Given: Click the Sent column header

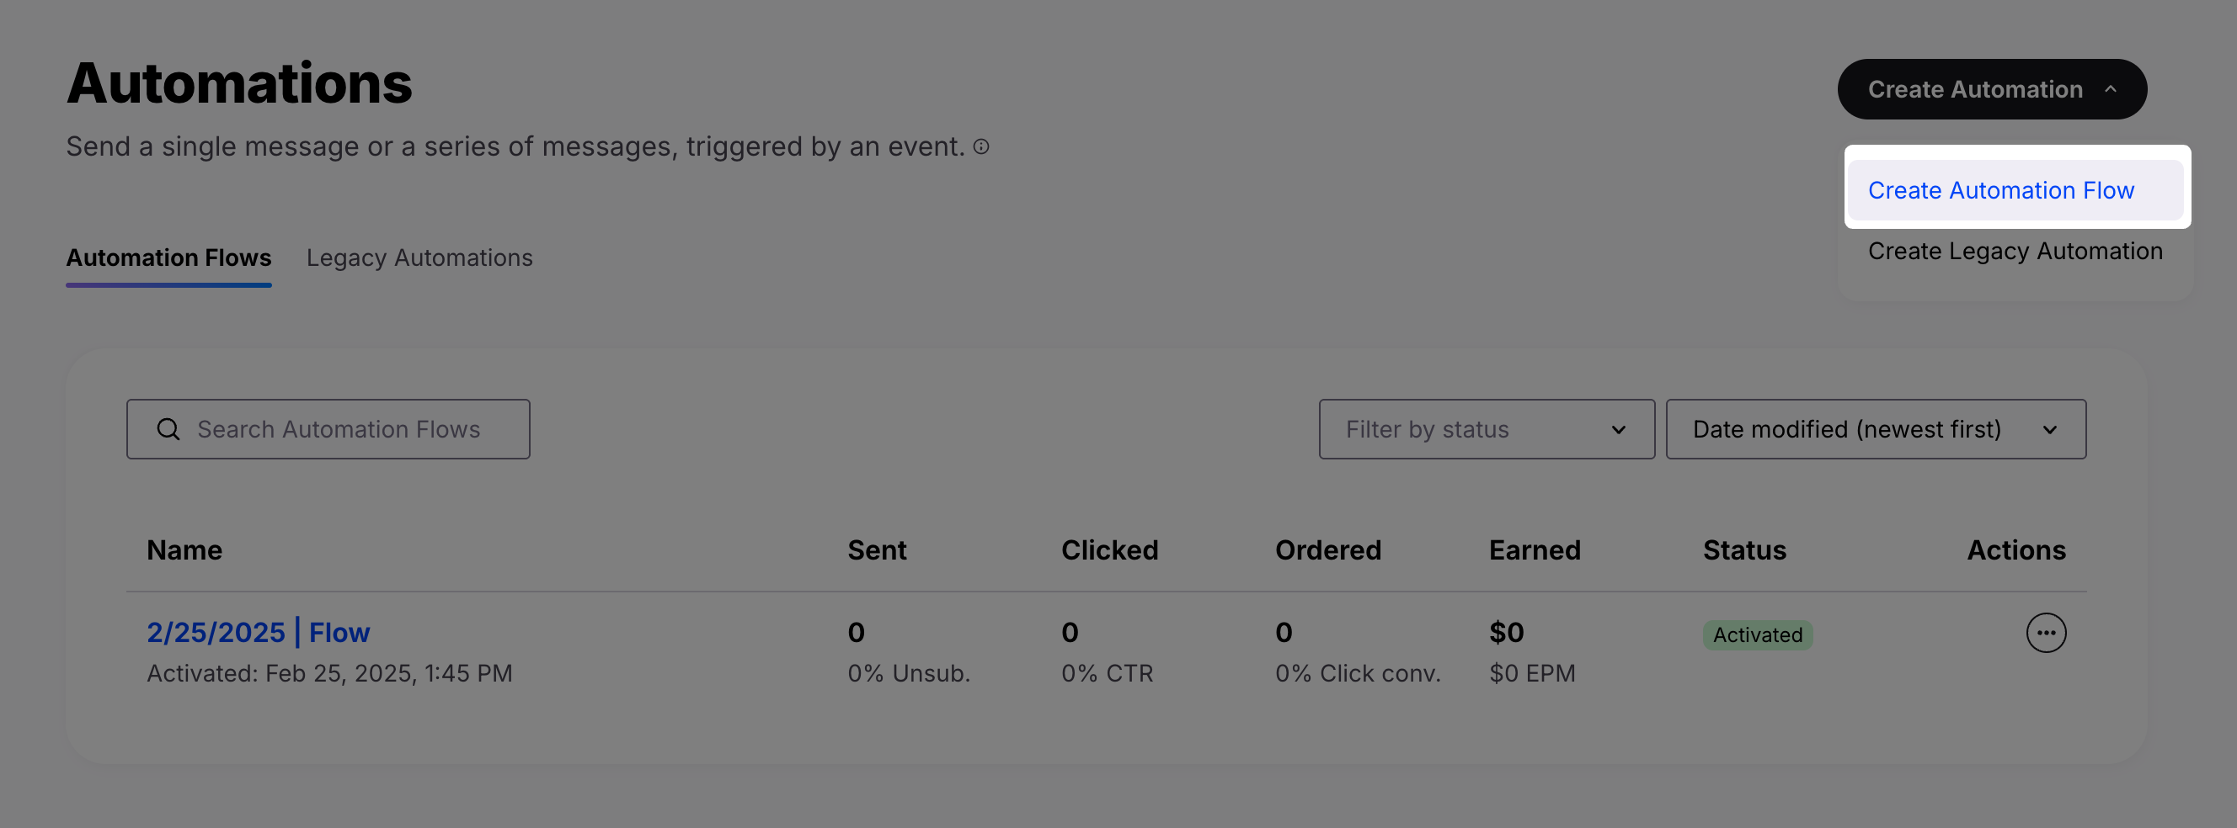Looking at the screenshot, I should click(876, 550).
